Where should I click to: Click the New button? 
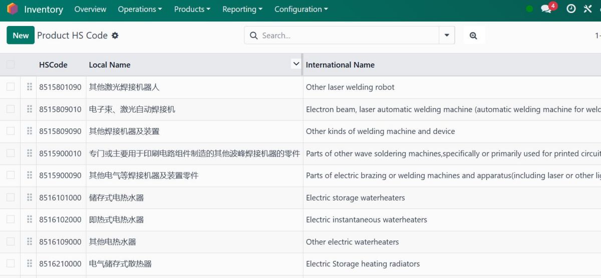[x=21, y=35]
